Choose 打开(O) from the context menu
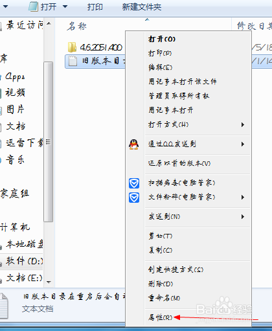The image size is (272, 331). 162,39
